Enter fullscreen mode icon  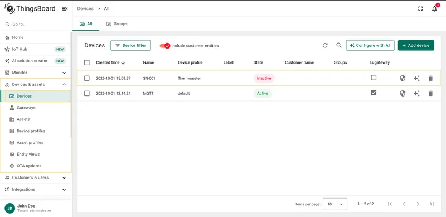point(420,8)
